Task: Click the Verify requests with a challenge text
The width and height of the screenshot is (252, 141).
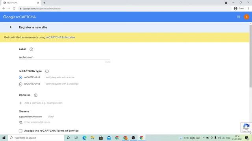Action: (x=62, y=84)
